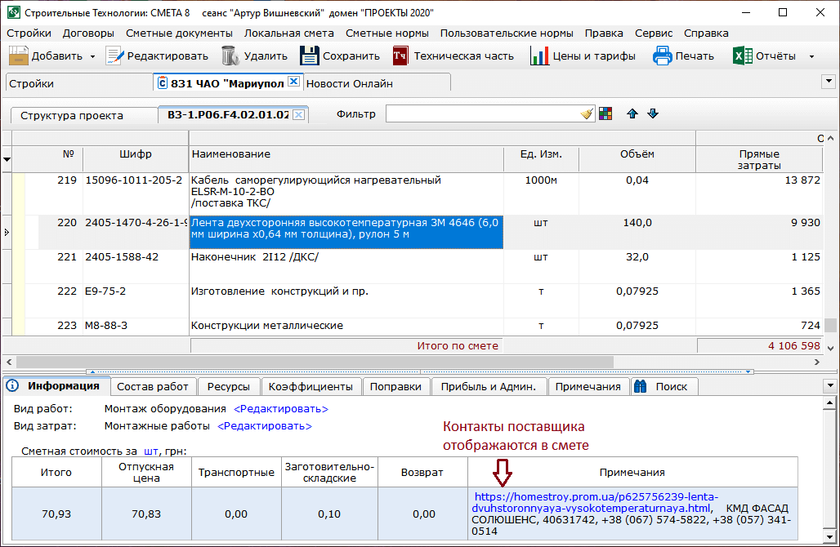Expand the Добавить dropdown arrow
840x547 pixels.
pyautogui.click(x=92, y=57)
